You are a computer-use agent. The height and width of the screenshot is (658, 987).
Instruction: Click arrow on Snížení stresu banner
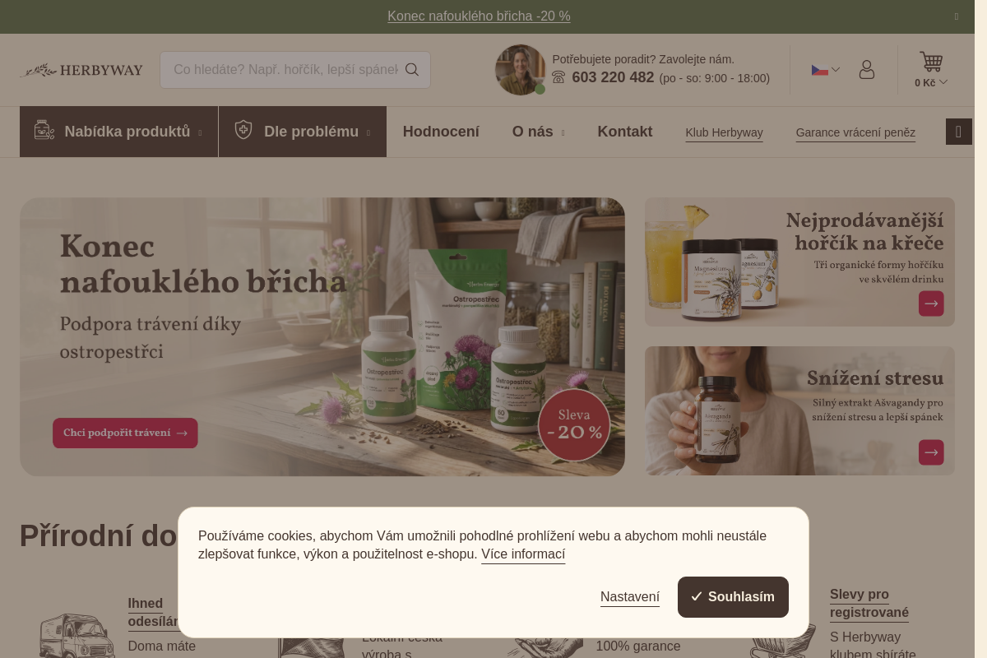tap(931, 452)
